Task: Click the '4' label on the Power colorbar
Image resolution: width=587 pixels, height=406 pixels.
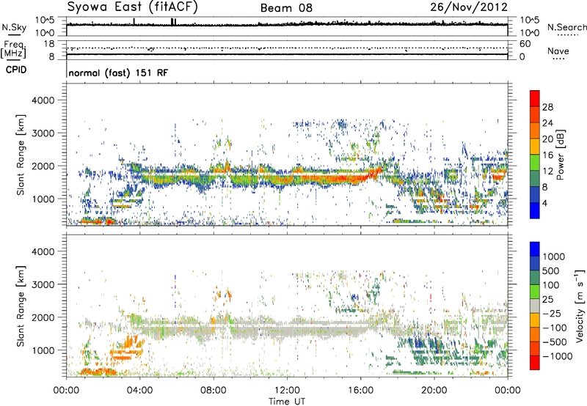Action: (x=545, y=203)
